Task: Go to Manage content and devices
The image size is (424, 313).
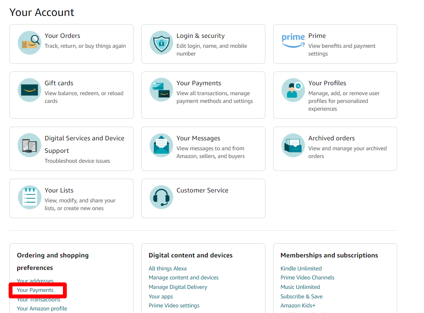Action: click(184, 278)
